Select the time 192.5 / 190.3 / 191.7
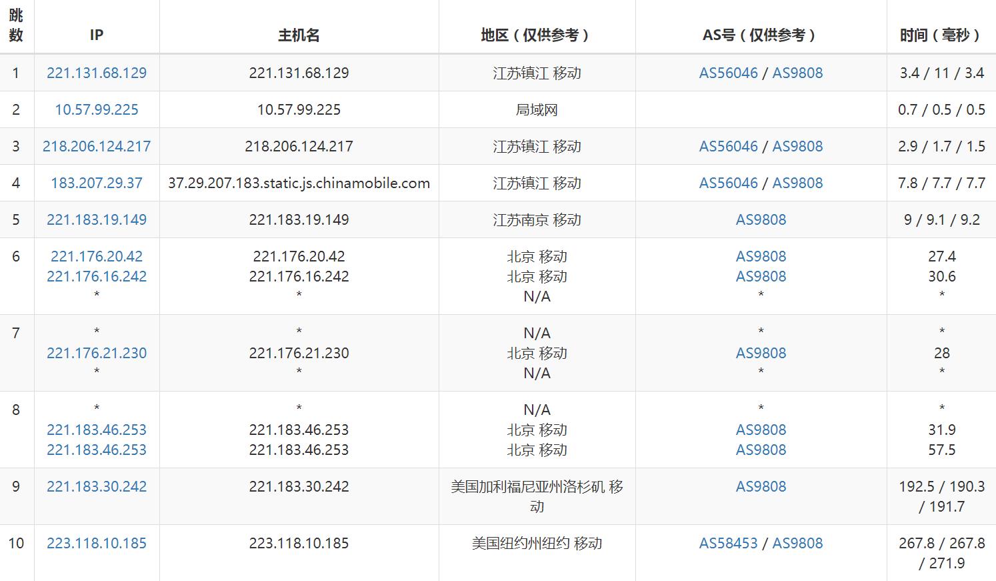Viewport: 996px width, 581px height. click(941, 496)
